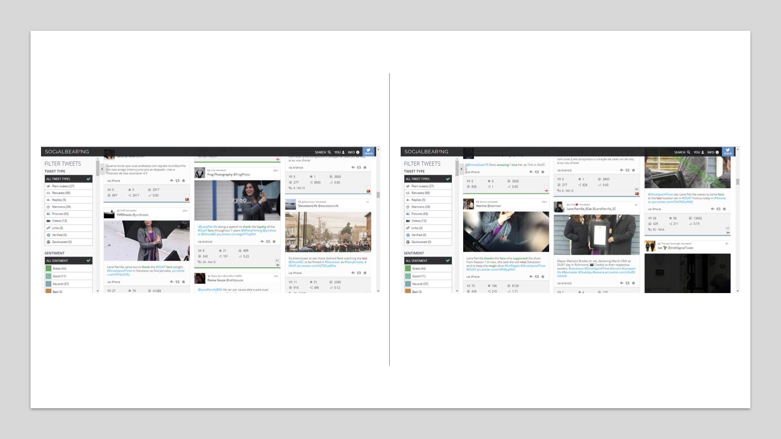Collapse filter sidebar arrow in right screenshot
The height and width of the screenshot is (439, 781).
[x=461, y=169]
